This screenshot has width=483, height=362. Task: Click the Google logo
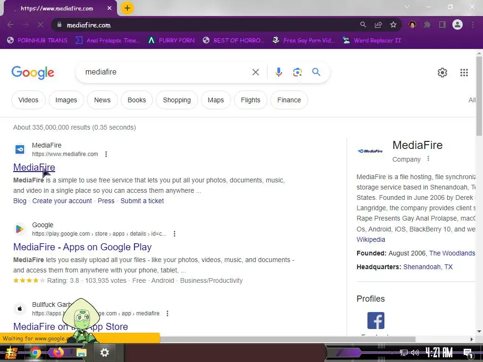(33, 73)
